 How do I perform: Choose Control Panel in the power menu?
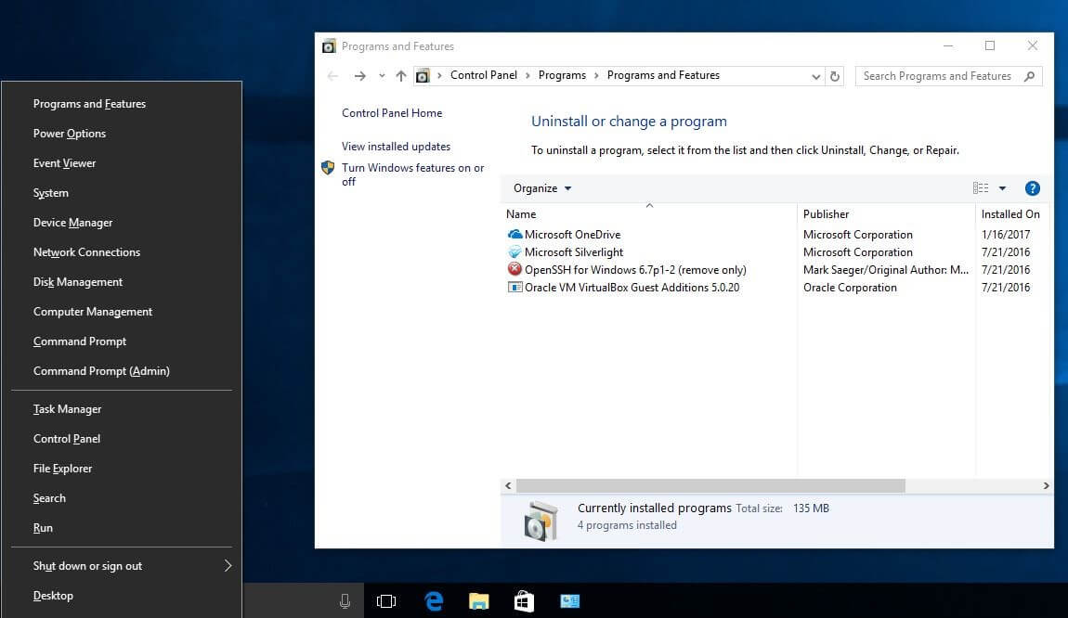[67, 439]
